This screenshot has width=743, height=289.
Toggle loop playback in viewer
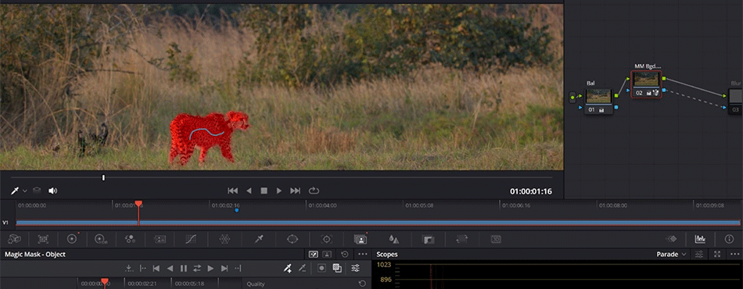point(314,191)
